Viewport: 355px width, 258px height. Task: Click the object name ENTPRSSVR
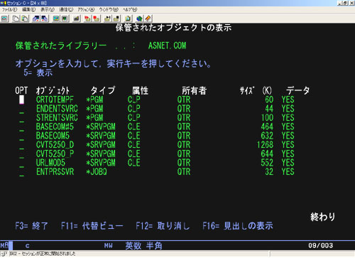click(x=55, y=172)
